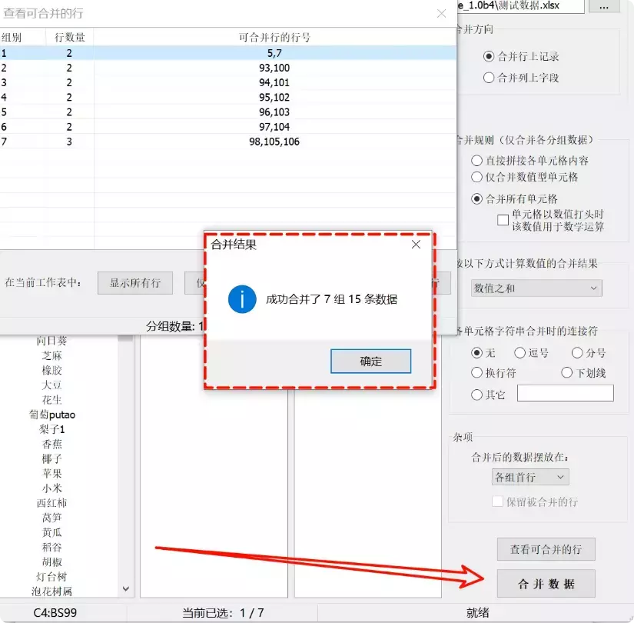Screen dimensions: 634x623
Task: Click the blue information icon in 合并结果 dialog
Action: coord(241,299)
